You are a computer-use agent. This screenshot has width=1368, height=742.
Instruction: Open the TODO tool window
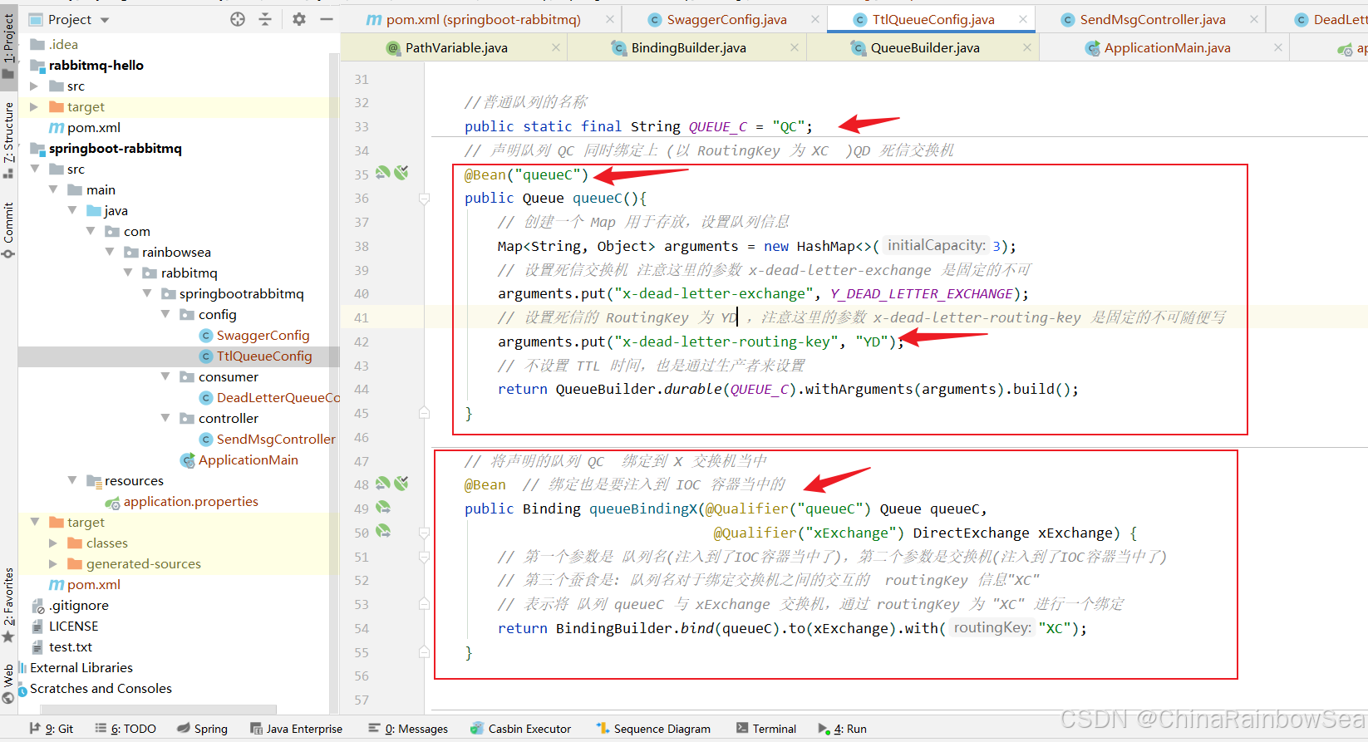[x=125, y=729]
